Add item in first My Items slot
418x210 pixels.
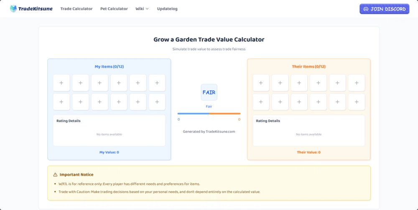61,83
